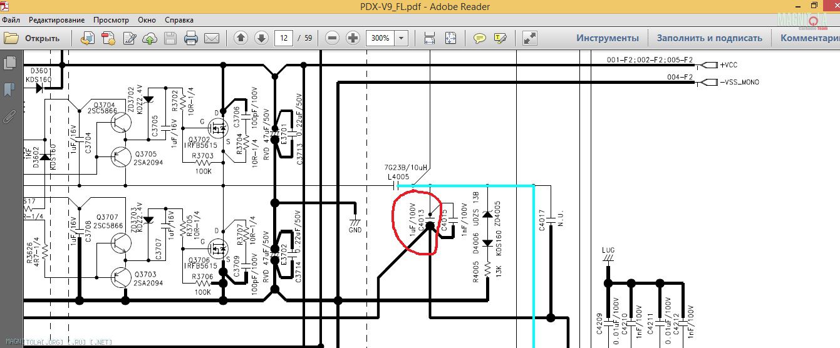Click the page number input field

click(284, 38)
